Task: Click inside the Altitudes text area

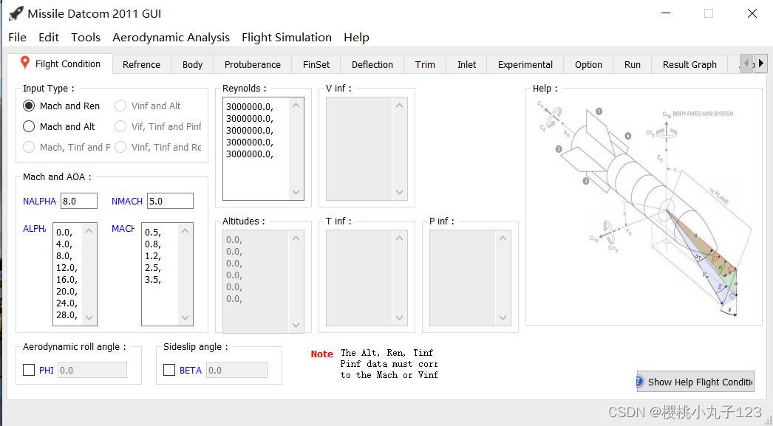Action: click(263, 282)
